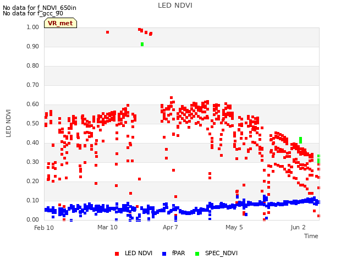Click the 0.20 y-axis tick label

32,181
